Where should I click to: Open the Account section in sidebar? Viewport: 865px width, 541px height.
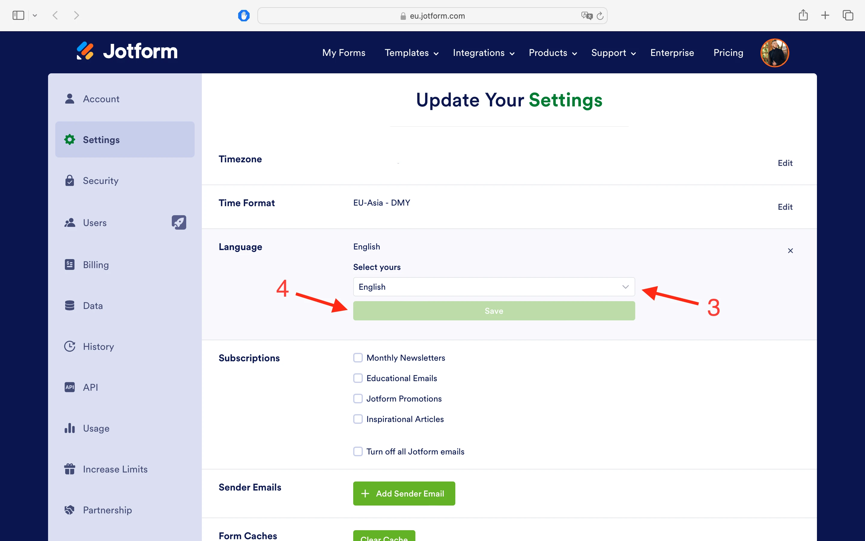[x=101, y=99]
